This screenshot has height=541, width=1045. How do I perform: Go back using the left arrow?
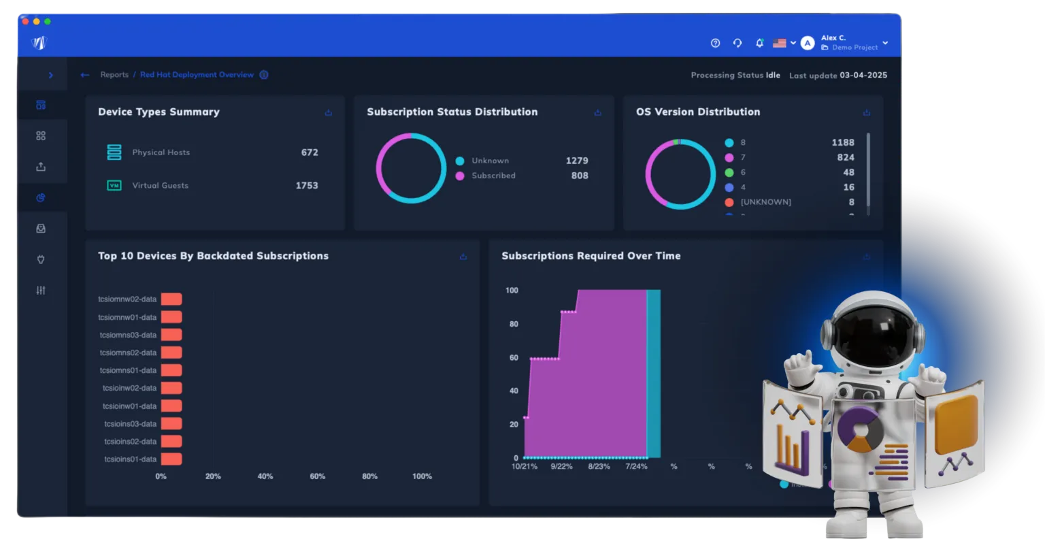pyautogui.click(x=85, y=75)
